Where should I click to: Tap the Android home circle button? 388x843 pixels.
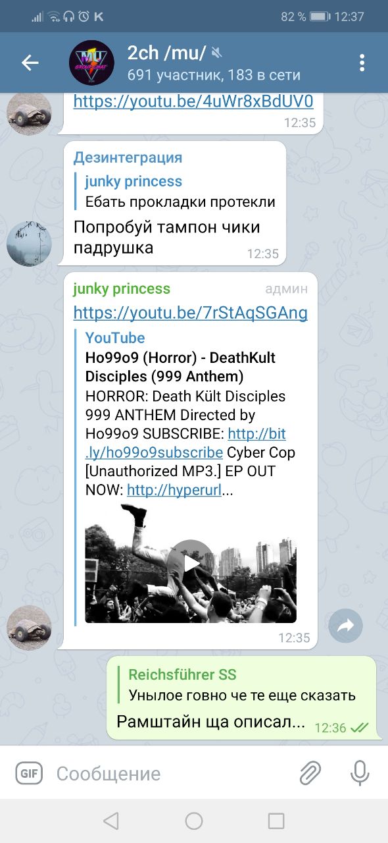pos(194,821)
